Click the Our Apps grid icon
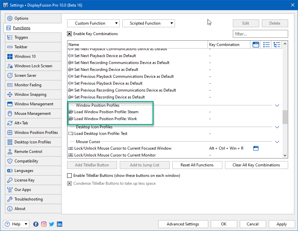 10,189
